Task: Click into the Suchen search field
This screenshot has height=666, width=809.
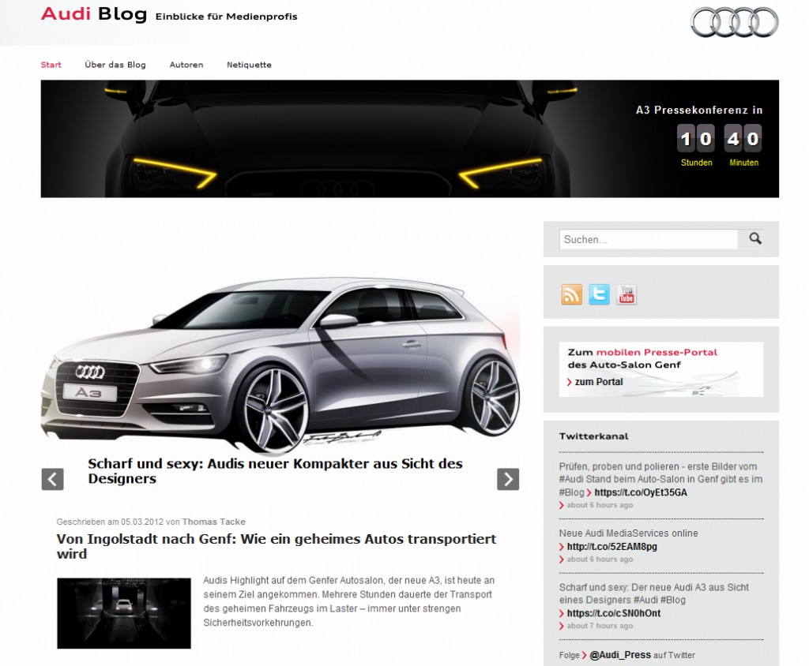Action: (648, 239)
